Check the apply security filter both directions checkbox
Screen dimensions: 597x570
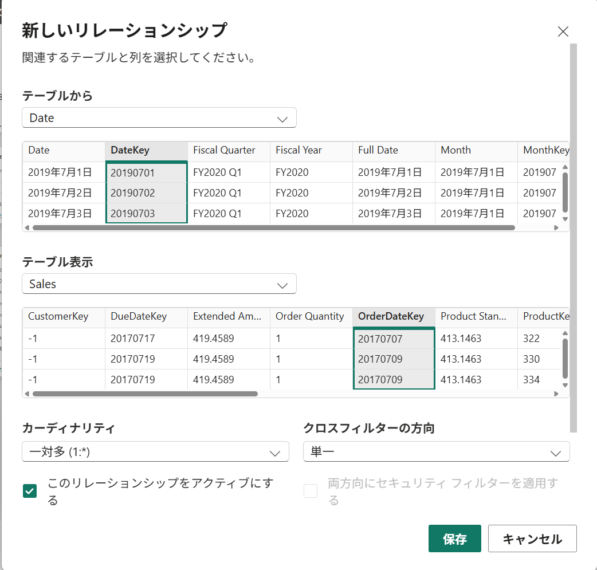pyautogui.click(x=311, y=491)
